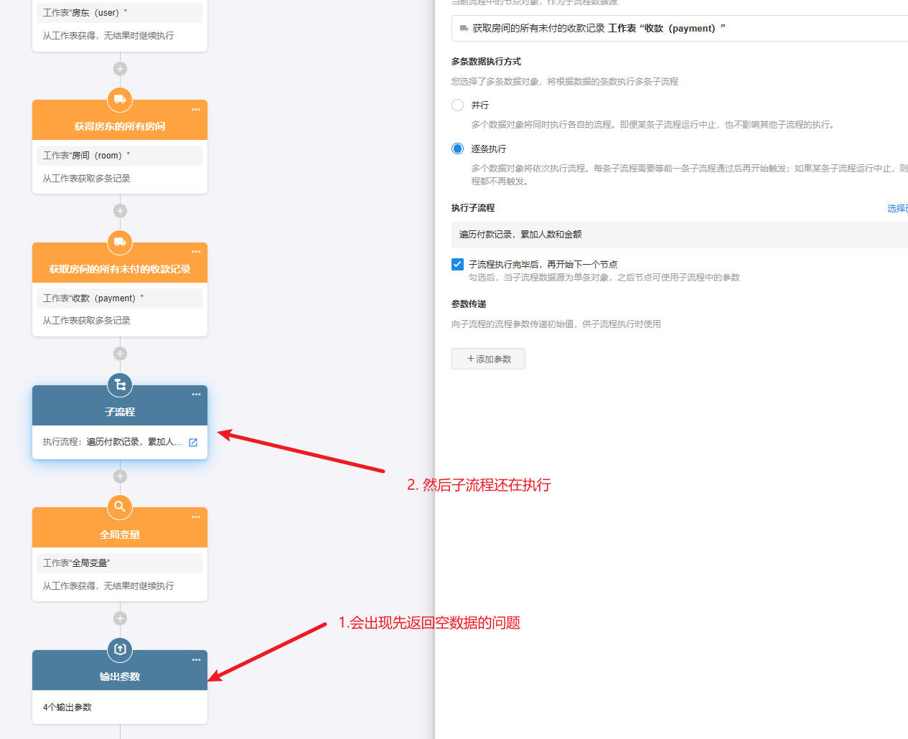This screenshot has width=908, height=739.
Task: Open the more menu on 子流程 node
Action: coord(196,395)
